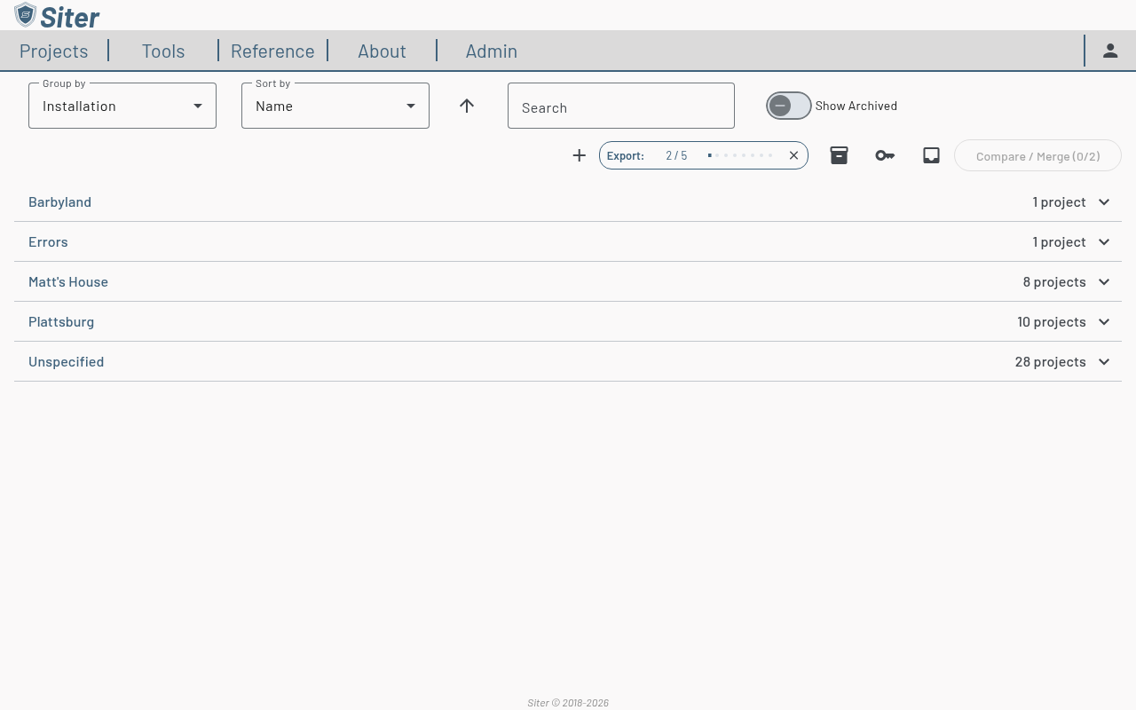
Task: Expand the Errors group chevron
Action: pyautogui.click(x=1104, y=241)
